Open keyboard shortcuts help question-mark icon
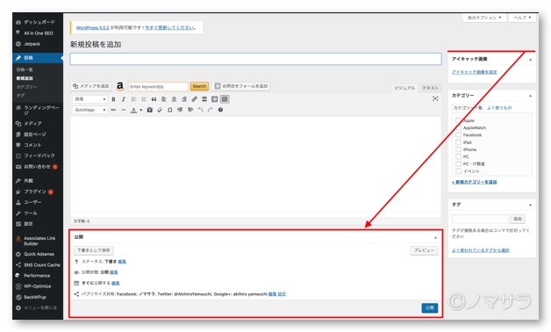This screenshot has width=551, height=332. coord(220,110)
